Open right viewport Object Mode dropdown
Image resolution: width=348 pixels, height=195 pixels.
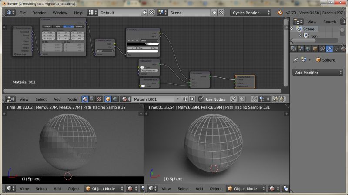click(x=246, y=188)
